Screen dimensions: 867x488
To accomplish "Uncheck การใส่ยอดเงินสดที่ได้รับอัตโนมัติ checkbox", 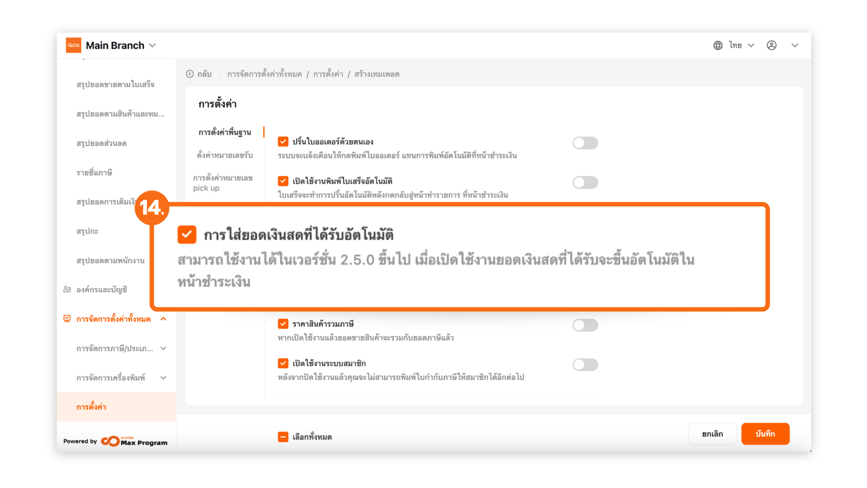I will tap(186, 235).
